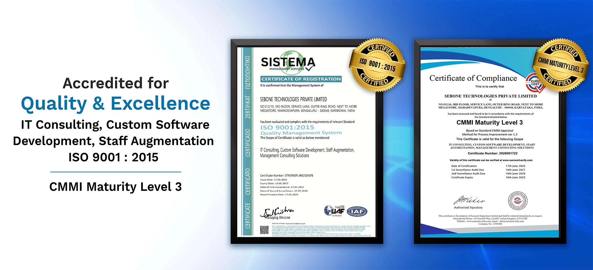The image size is (593, 270).
Task: Click "Certificate Number: 2026061722"
Action: click(492, 153)
